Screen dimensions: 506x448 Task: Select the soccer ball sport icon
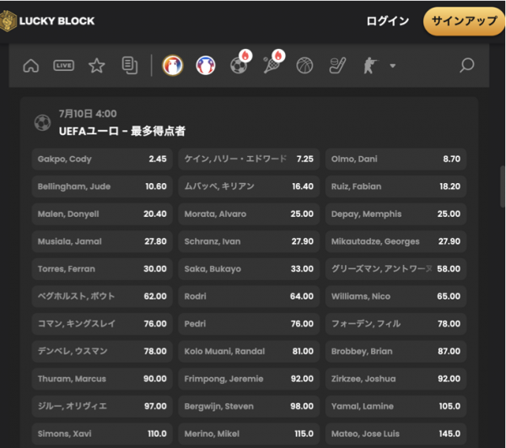tap(240, 66)
